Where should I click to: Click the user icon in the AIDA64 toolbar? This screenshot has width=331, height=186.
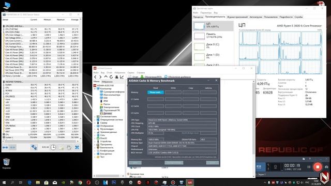point(116,77)
